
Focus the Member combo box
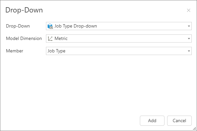(x=131, y=51)
